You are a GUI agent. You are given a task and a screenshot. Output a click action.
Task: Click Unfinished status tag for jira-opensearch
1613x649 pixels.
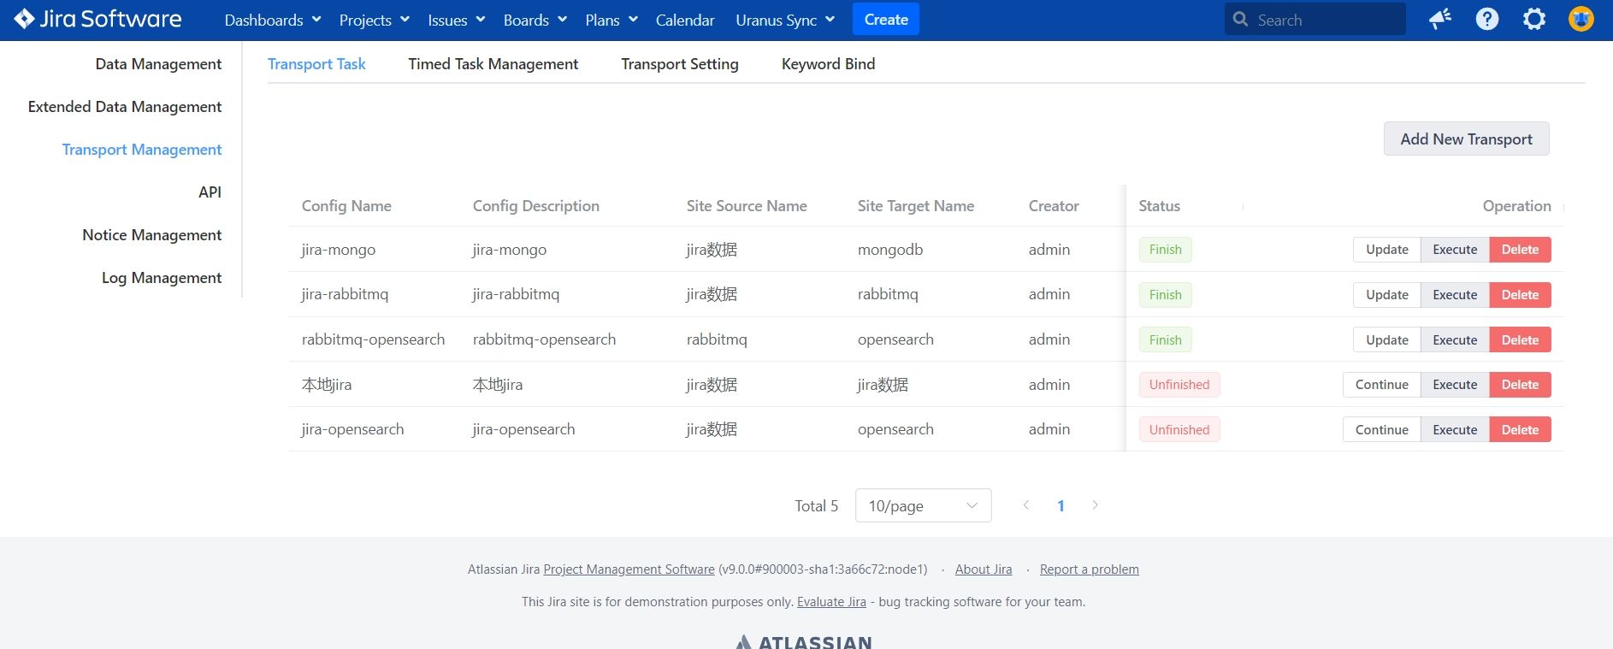coord(1179,430)
